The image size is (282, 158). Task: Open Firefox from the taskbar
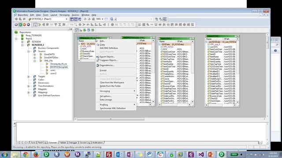click(x=36, y=154)
